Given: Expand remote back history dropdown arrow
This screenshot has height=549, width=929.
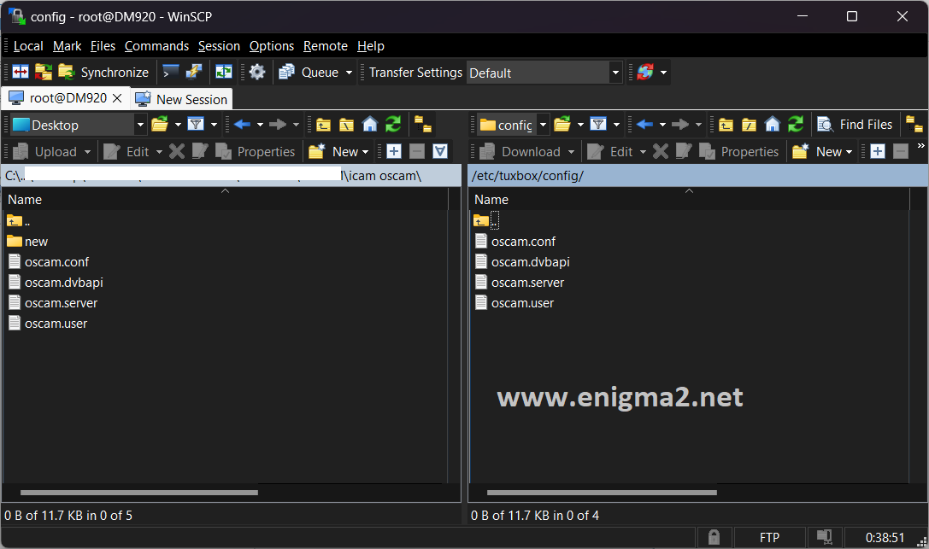Looking at the screenshot, I should (662, 125).
